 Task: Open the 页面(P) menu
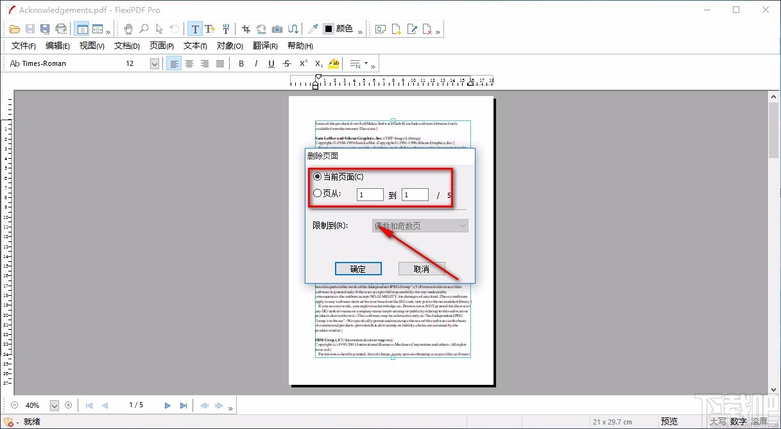[x=161, y=46]
